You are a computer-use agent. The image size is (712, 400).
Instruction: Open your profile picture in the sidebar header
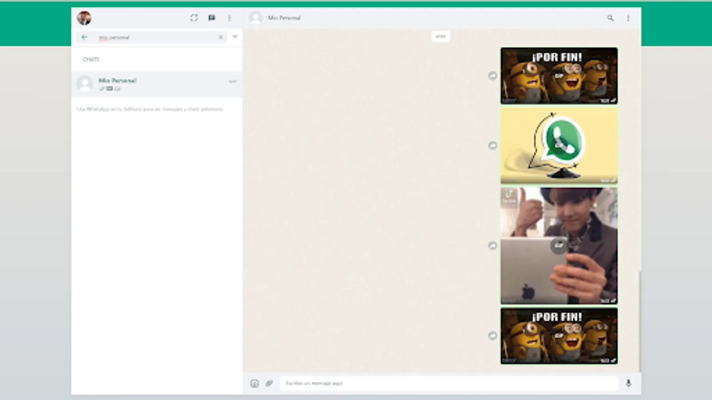tap(84, 18)
